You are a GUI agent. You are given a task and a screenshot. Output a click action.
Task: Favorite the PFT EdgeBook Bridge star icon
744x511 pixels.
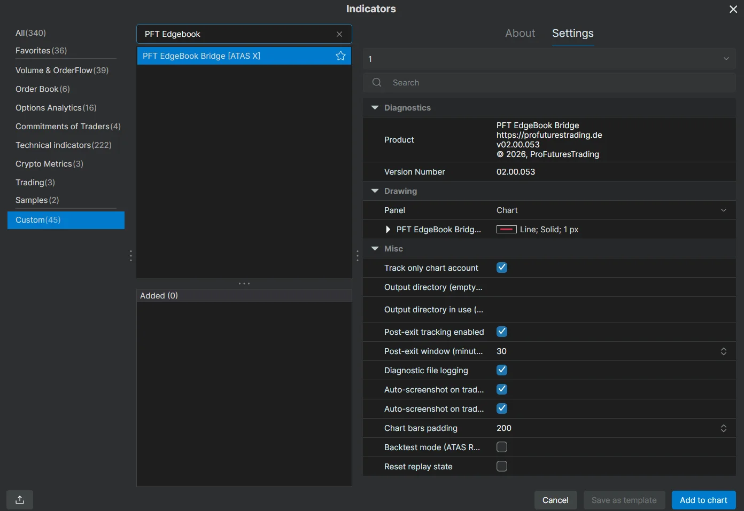coord(340,56)
